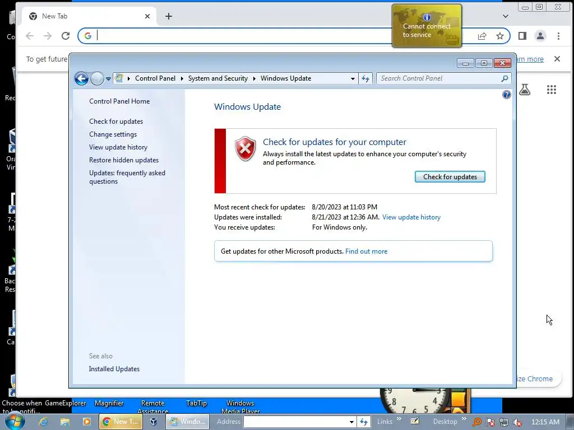Image resolution: width=574 pixels, height=430 pixels.
Task: Click the Learn more link in Chrome
Action: 530,59
